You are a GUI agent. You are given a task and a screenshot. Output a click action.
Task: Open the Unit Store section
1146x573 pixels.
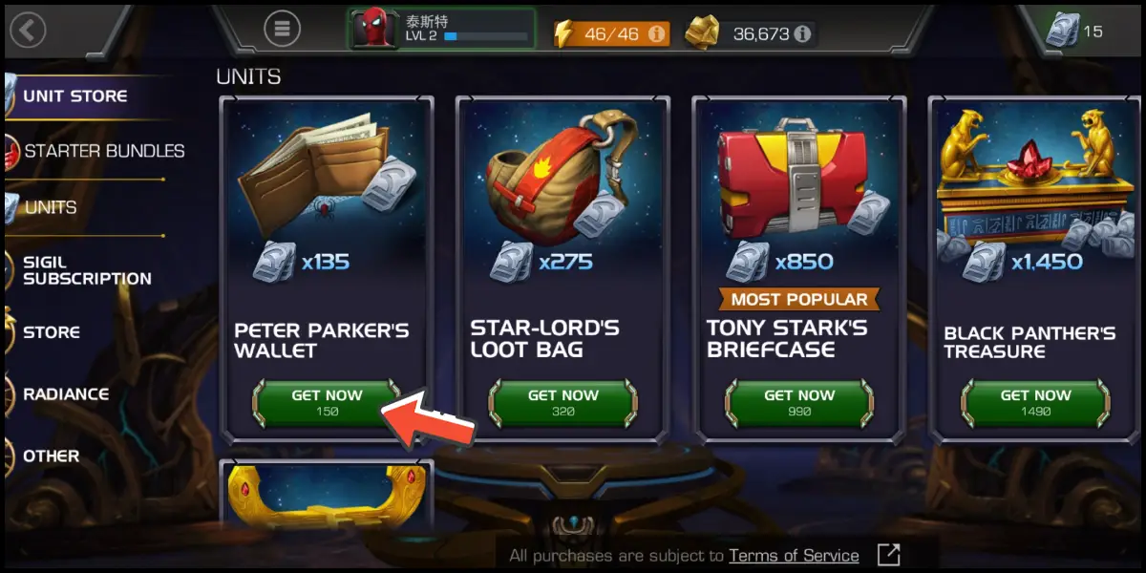[x=76, y=96]
